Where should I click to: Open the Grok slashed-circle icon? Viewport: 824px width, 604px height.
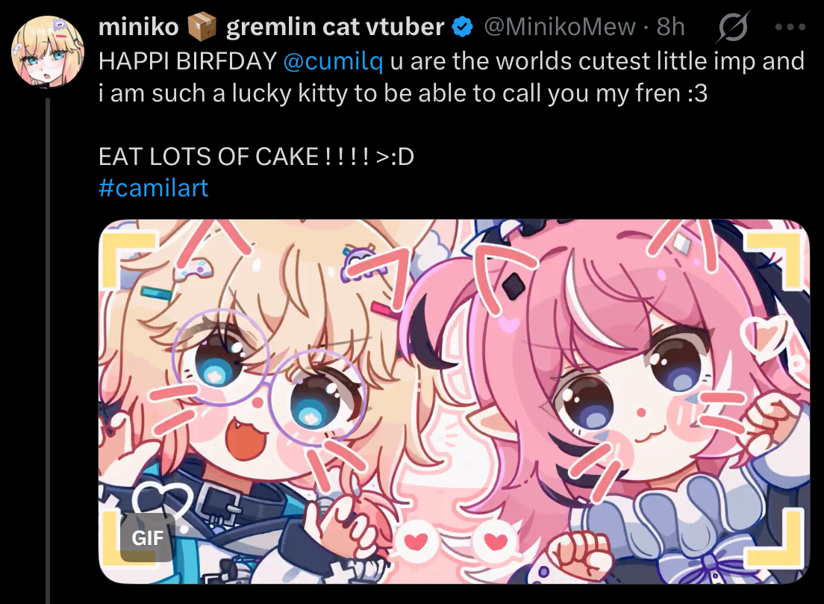732,27
